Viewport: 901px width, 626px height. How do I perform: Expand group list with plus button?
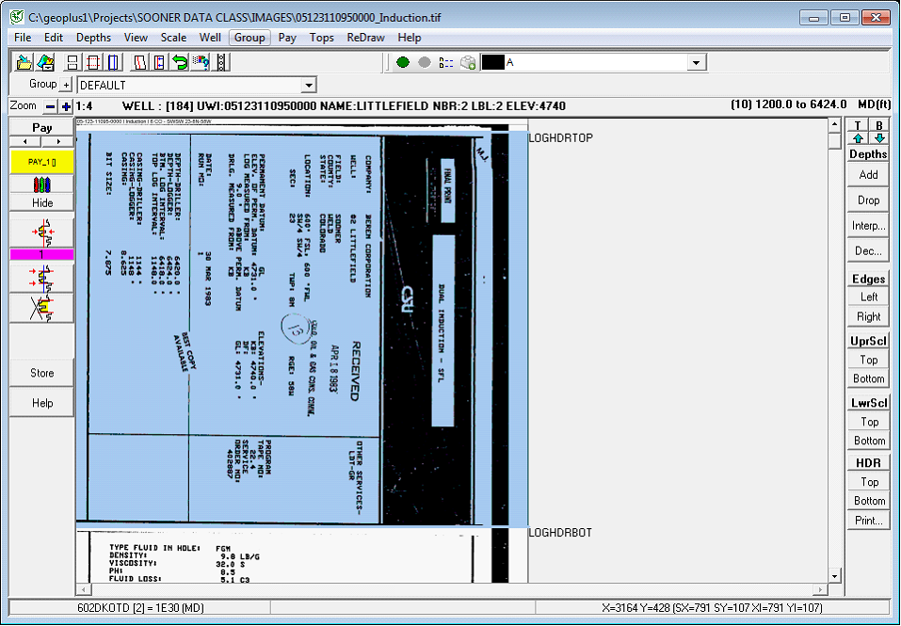click(67, 86)
